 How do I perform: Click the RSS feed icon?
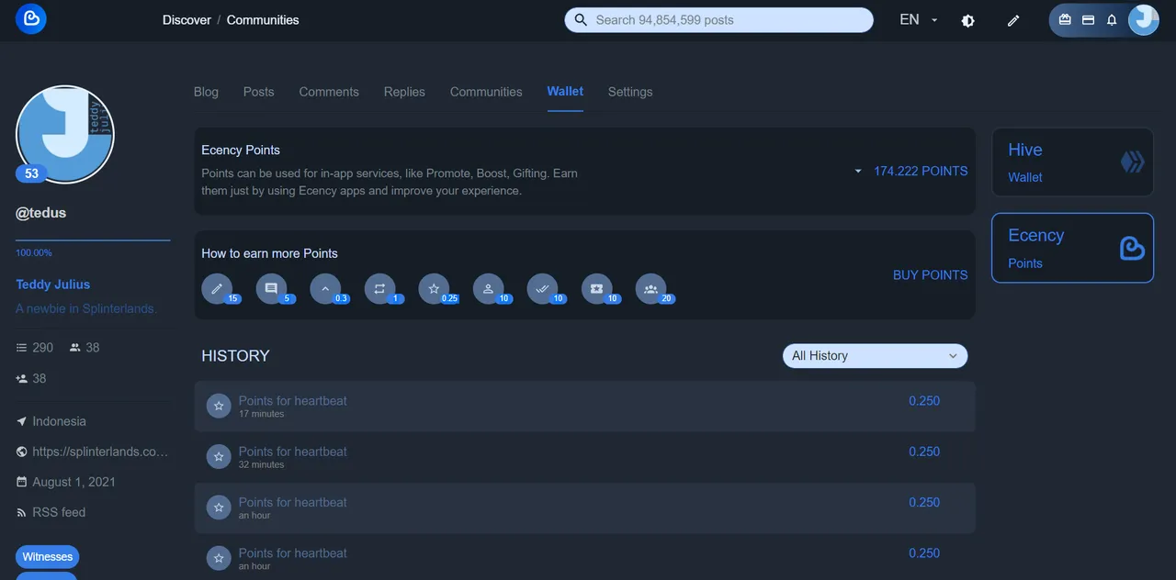click(22, 512)
